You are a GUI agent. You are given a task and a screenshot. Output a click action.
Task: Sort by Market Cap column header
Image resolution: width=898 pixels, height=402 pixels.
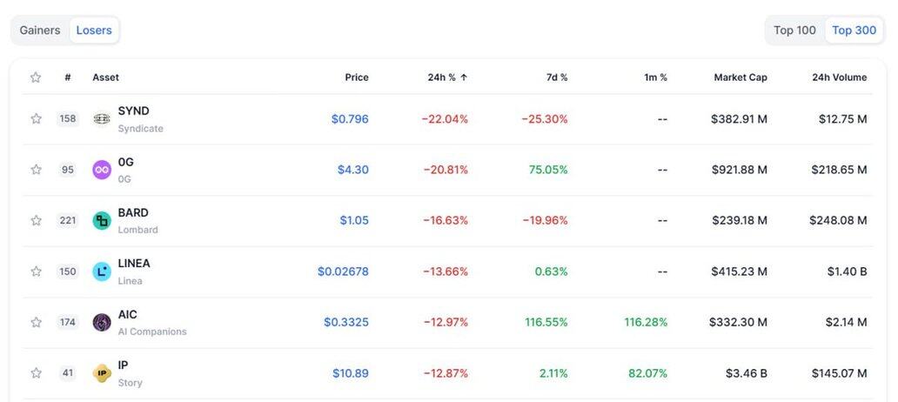tap(741, 77)
